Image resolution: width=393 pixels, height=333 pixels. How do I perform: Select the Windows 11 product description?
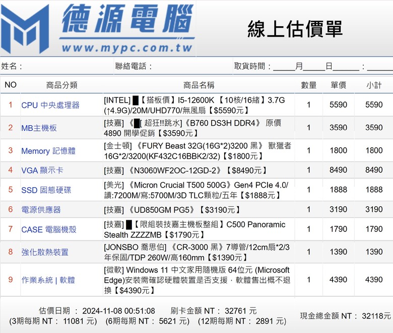(197, 280)
